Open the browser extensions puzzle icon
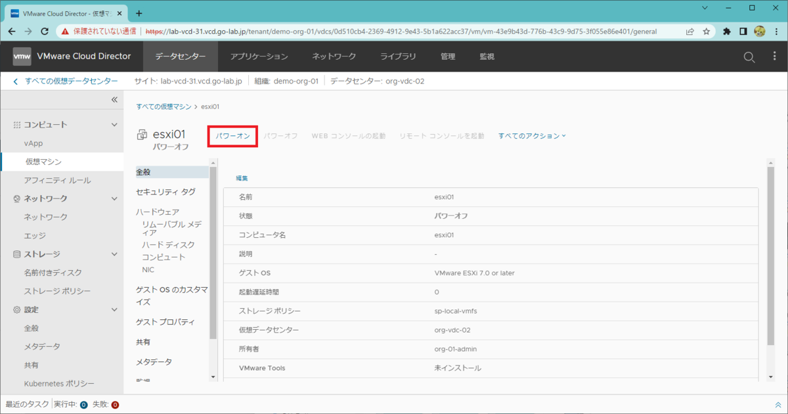 click(x=727, y=31)
